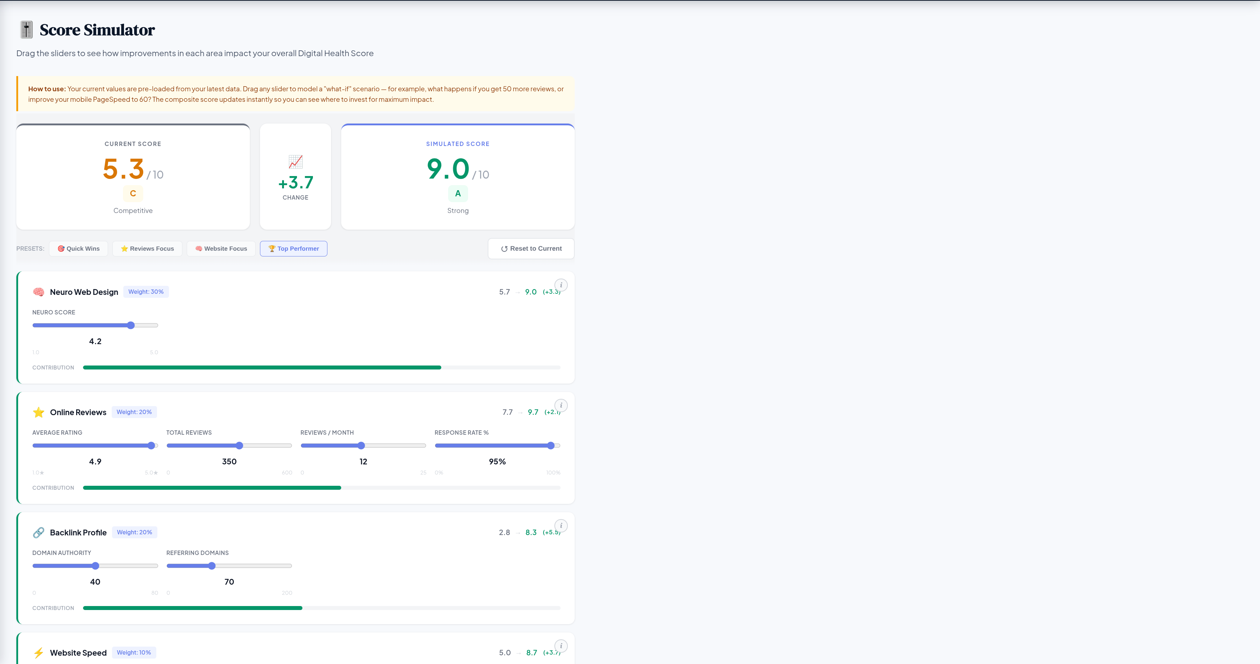
Task: Click the simulated score value 9.0
Action: click(448, 169)
